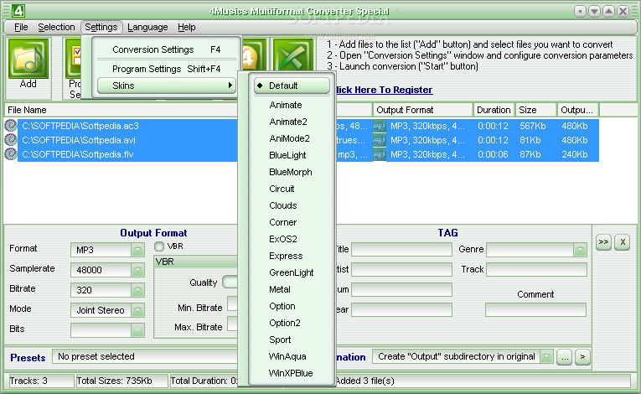Select the BlueMorph skin
The image size is (641, 394).
tap(292, 172)
